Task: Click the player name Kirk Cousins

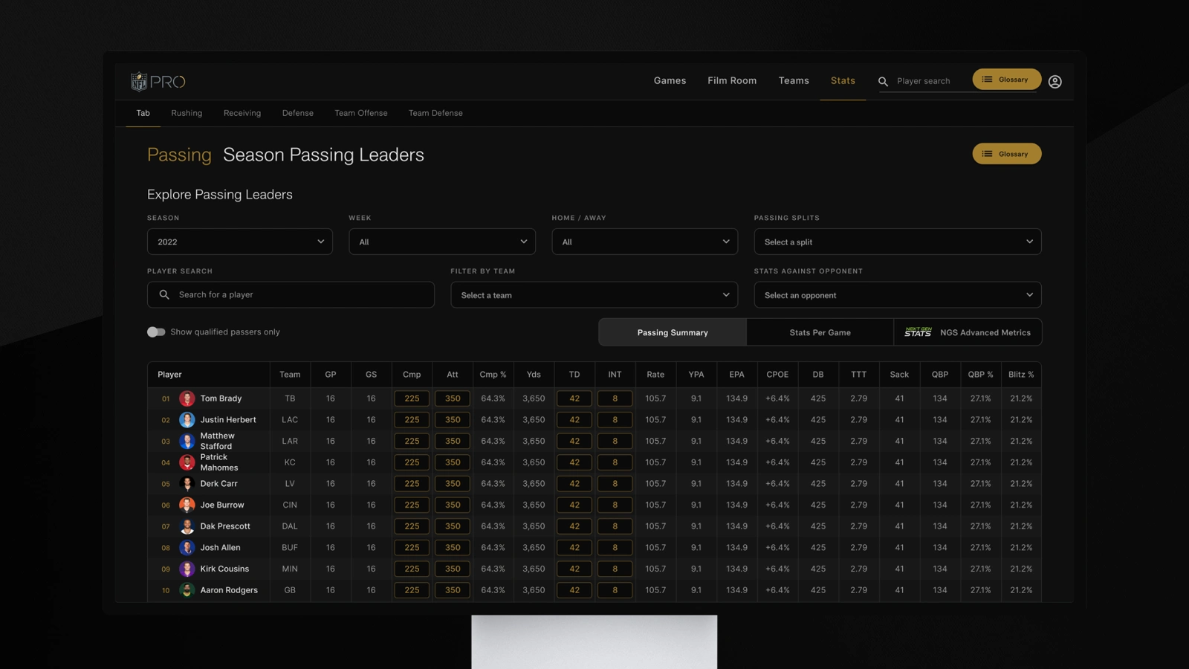Action: coord(224,569)
